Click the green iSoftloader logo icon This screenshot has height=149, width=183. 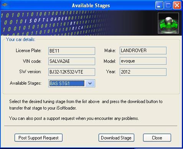pyautogui.click(x=168, y=23)
